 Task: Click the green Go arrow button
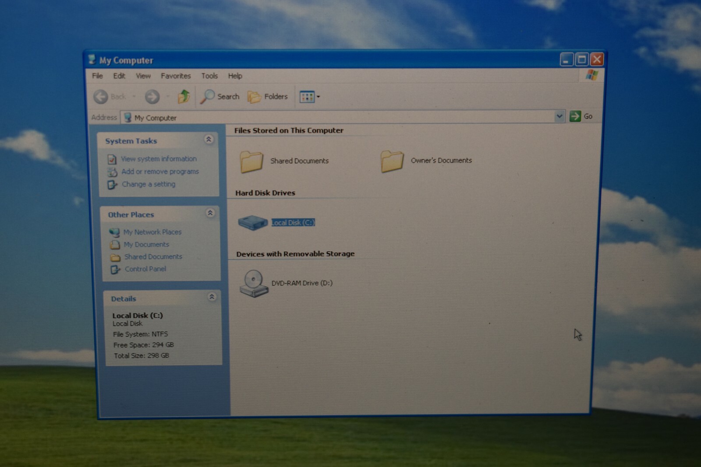point(575,116)
